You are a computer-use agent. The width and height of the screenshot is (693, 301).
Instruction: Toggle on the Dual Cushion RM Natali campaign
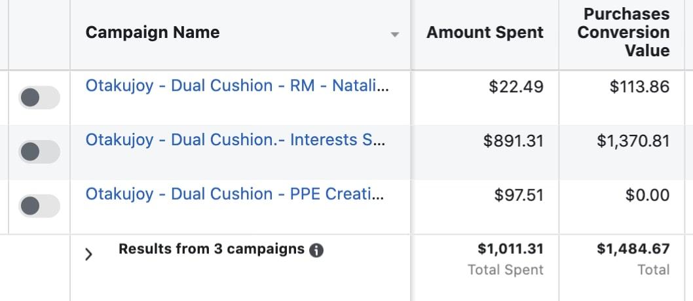tap(39, 97)
